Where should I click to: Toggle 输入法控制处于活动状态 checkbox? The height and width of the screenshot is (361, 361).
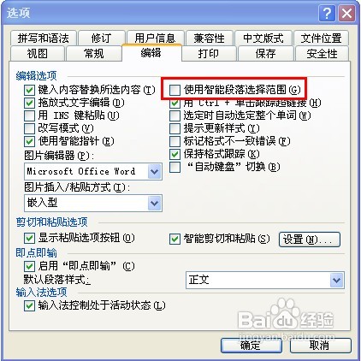(29, 306)
